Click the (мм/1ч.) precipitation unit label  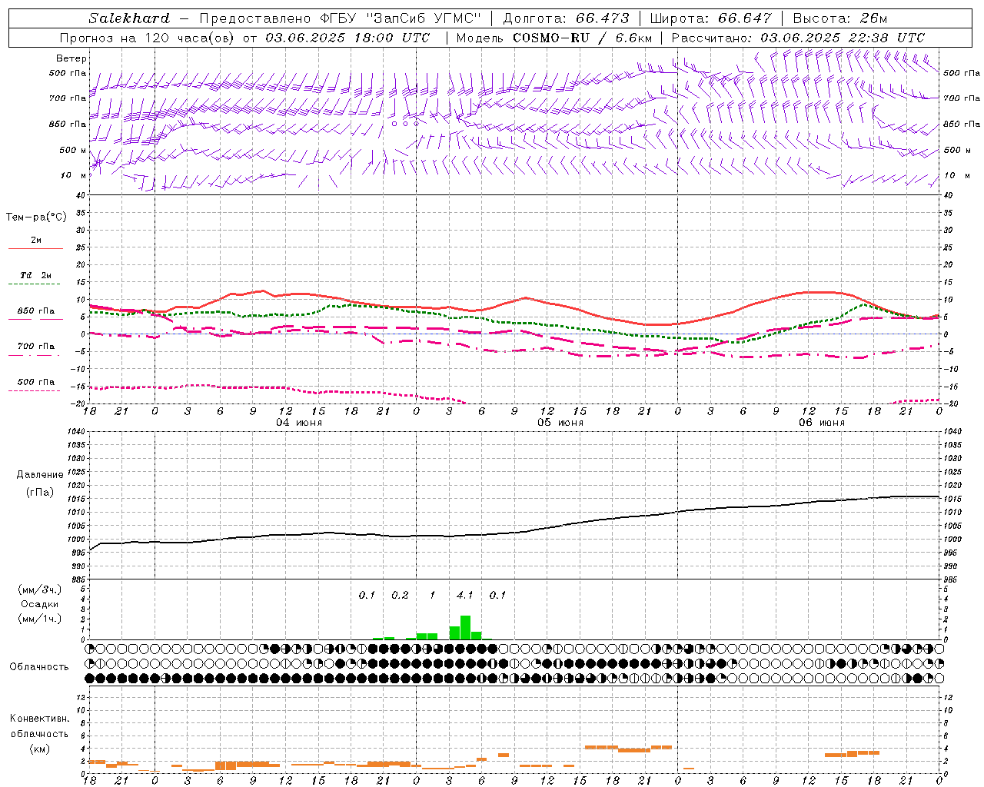pyautogui.click(x=40, y=619)
